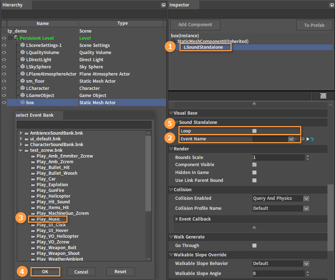
Task: Click the Bounds Scale stepper arrows
Action: (308, 158)
